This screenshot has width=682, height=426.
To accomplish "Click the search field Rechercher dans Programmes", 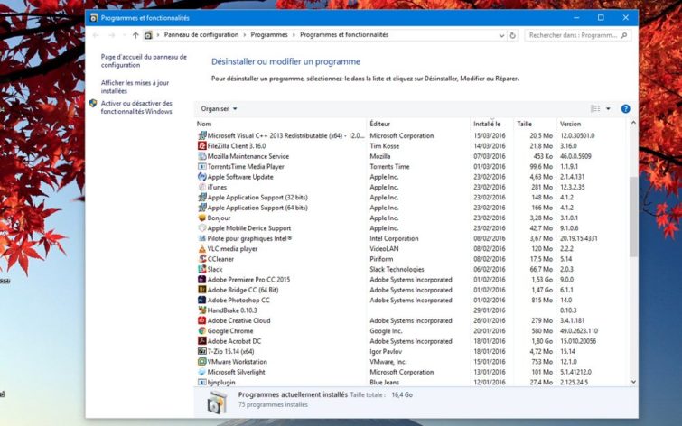I will (x=574, y=35).
